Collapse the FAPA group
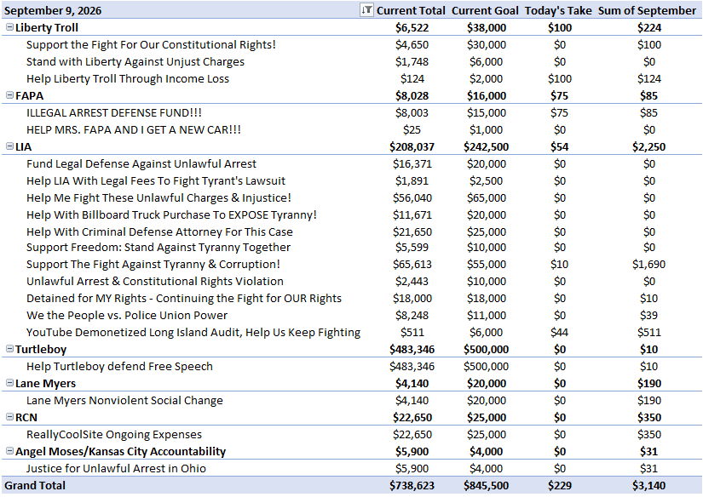The height and width of the screenshot is (497, 703). coord(9,95)
